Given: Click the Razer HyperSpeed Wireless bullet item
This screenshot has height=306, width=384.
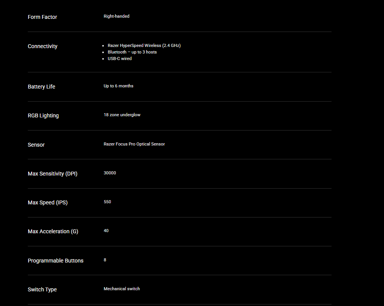Looking at the screenshot, I should coord(144,45).
